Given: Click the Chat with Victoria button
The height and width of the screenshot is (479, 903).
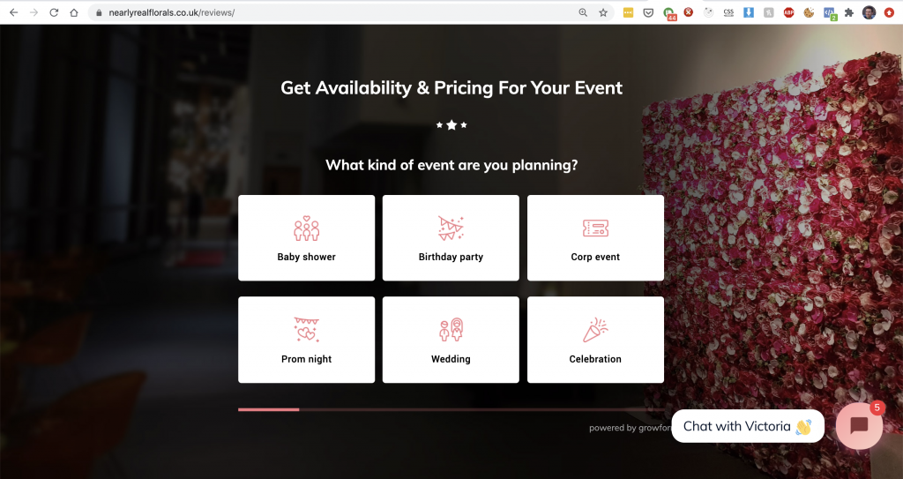Looking at the screenshot, I should (747, 426).
